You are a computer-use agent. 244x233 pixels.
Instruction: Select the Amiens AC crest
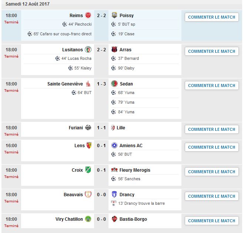coord(114,145)
